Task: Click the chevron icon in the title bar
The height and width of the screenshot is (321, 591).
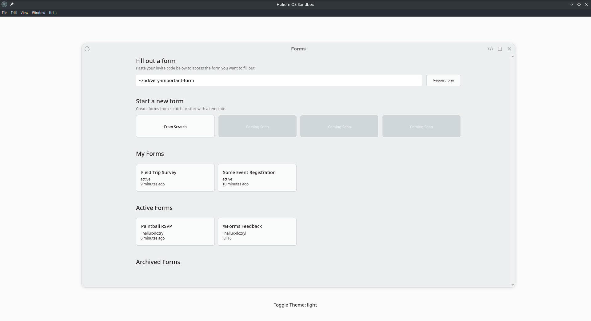Action: [x=571, y=4]
